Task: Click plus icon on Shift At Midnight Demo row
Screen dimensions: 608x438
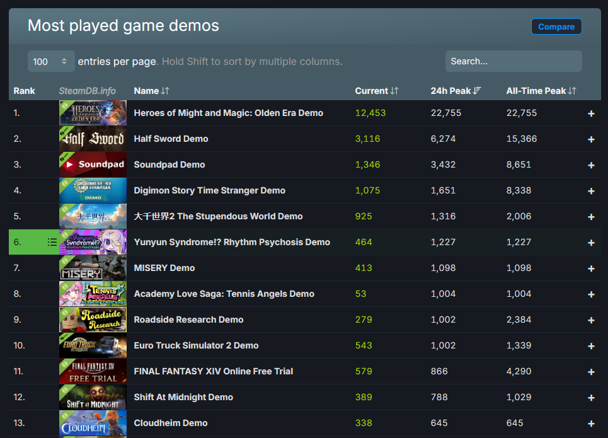Action: click(x=591, y=398)
